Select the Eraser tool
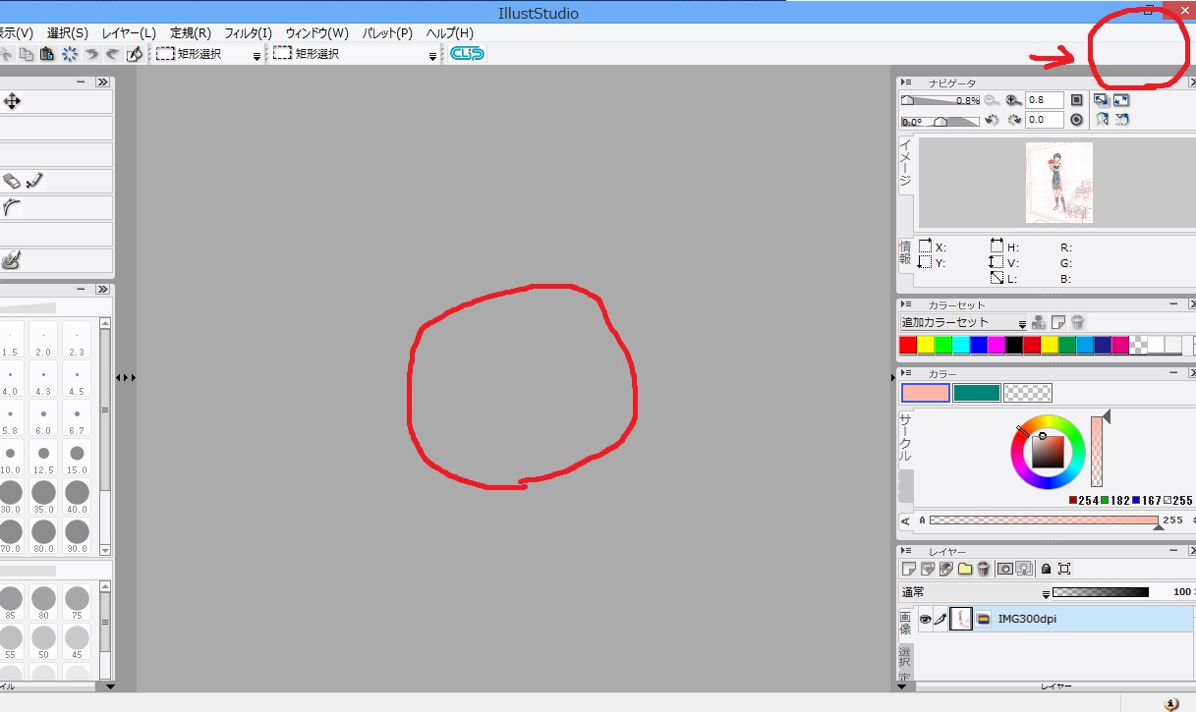The height and width of the screenshot is (712, 1196). [12, 181]
